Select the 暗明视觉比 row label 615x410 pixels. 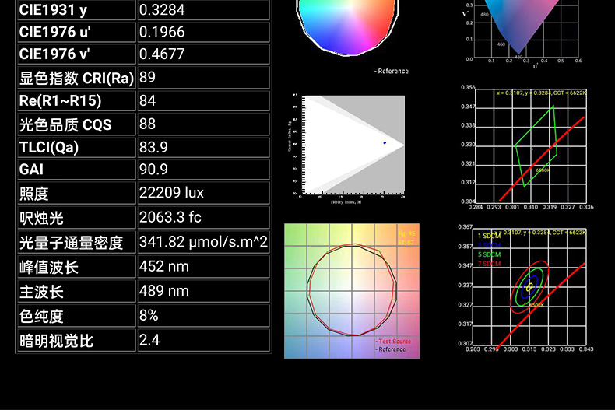[x=56, y=341]
